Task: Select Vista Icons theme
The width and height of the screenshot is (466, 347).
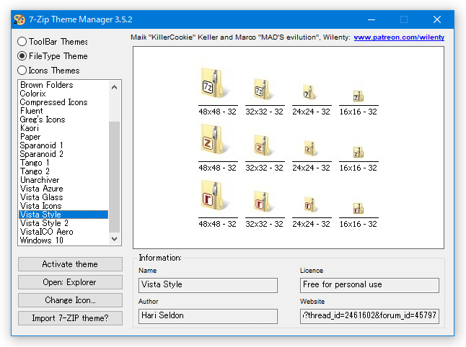Action: coord(63,205)
